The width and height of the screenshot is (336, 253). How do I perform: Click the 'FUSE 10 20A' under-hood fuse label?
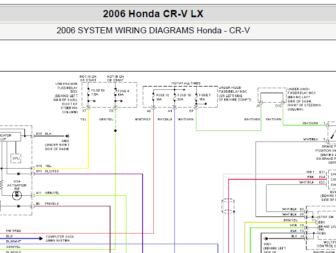[x=162, y=97]
